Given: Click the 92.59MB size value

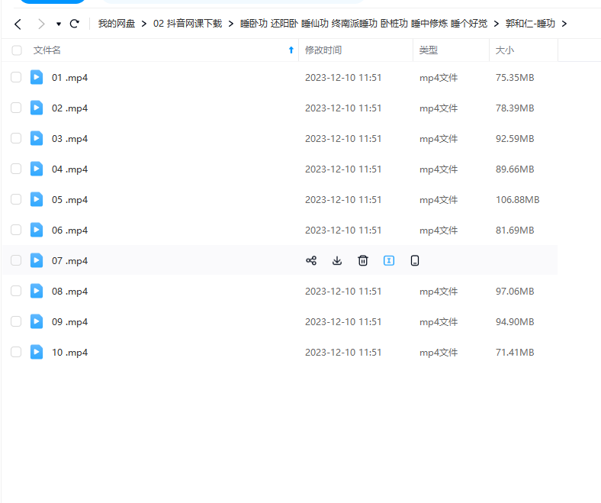Looking at the screenshot, I should 515,139.
